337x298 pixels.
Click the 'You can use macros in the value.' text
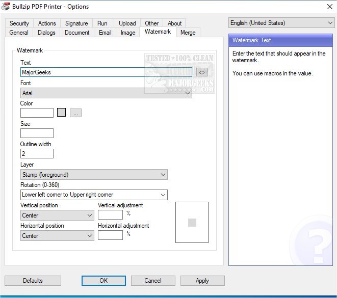point(273,73)
